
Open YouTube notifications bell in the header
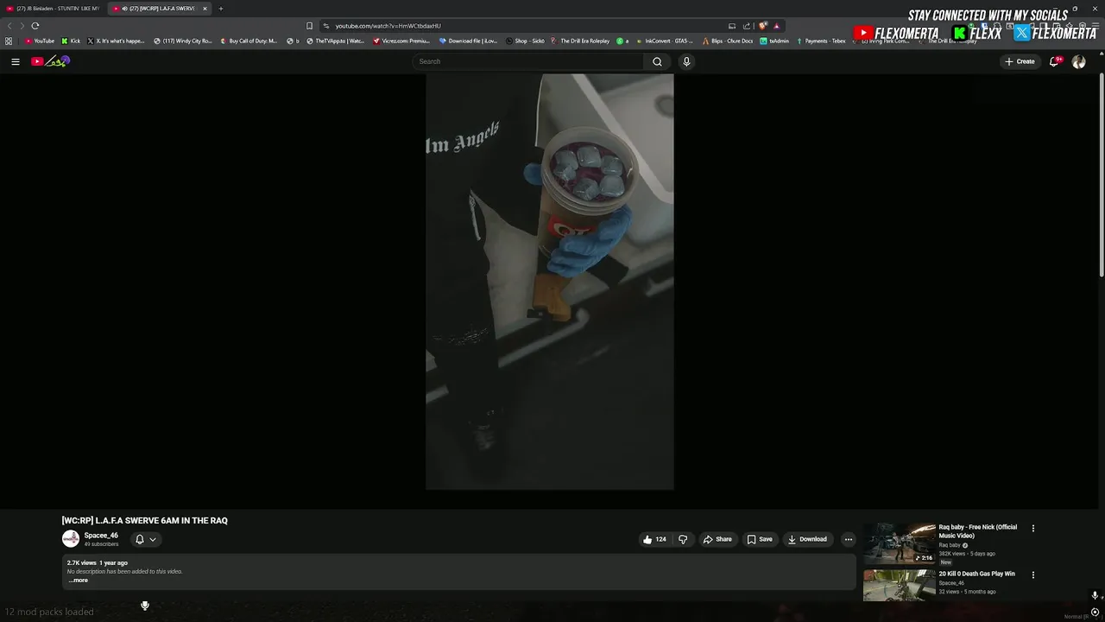point(1054,61)
